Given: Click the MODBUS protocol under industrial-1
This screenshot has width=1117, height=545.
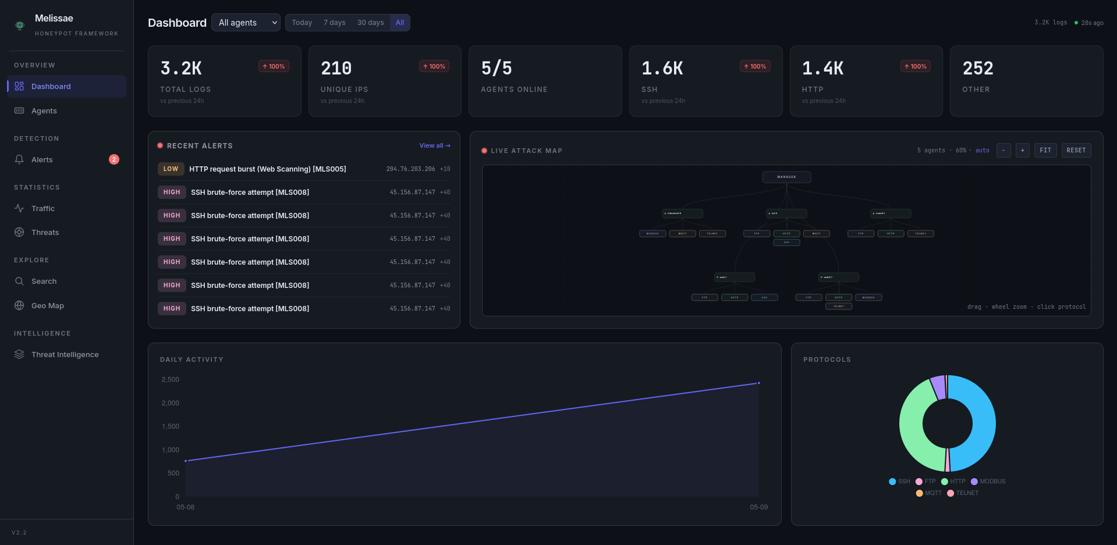Looking at the screenshot, I should 653,234.
